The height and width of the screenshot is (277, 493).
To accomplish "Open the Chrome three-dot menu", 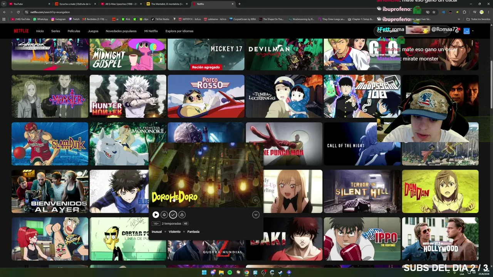I will coord(489,12).
